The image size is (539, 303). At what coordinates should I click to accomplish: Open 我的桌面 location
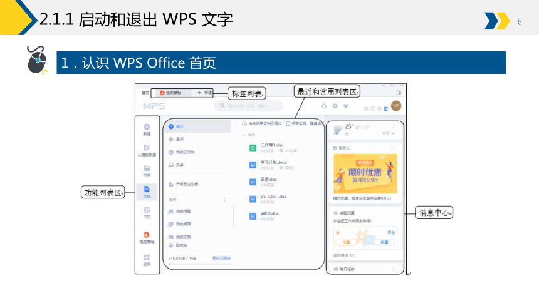coord(179,224)
